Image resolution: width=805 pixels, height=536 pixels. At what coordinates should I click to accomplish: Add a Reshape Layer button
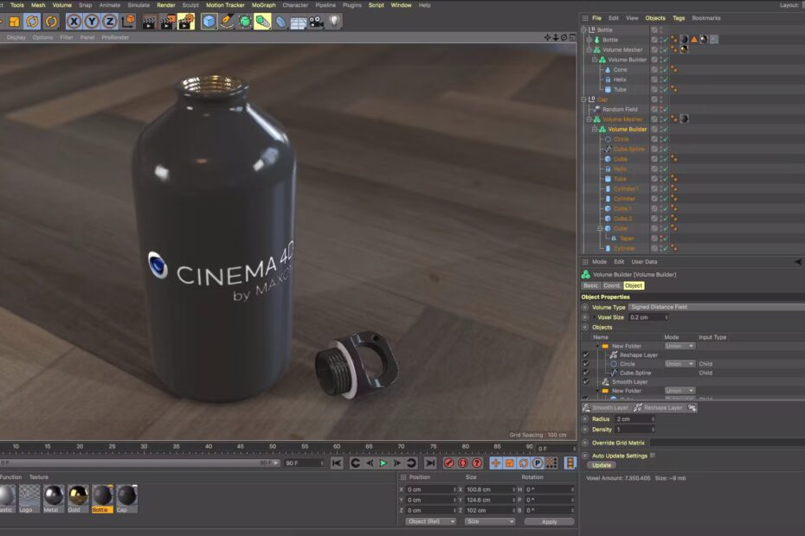coord(658,408)
